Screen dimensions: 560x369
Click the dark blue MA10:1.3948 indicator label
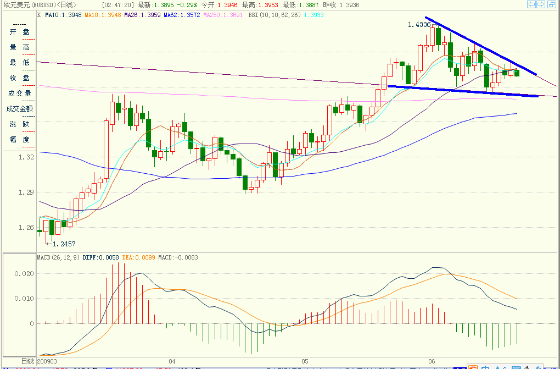pyautogui.click(x=64, y=15)
